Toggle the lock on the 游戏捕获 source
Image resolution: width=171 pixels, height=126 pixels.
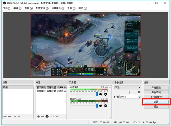point(65,91)
